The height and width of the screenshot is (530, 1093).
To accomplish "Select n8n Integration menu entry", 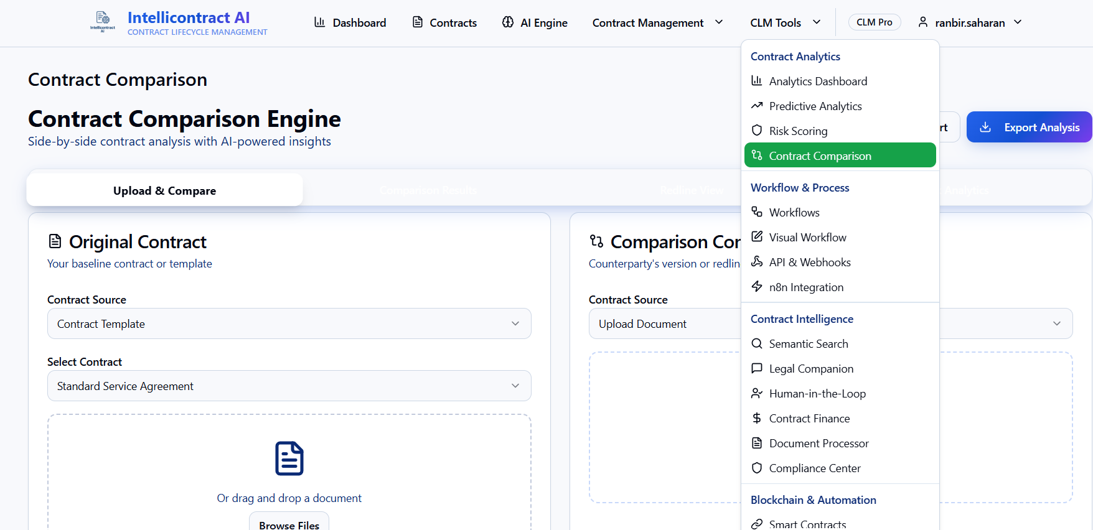I will [840, 287].
